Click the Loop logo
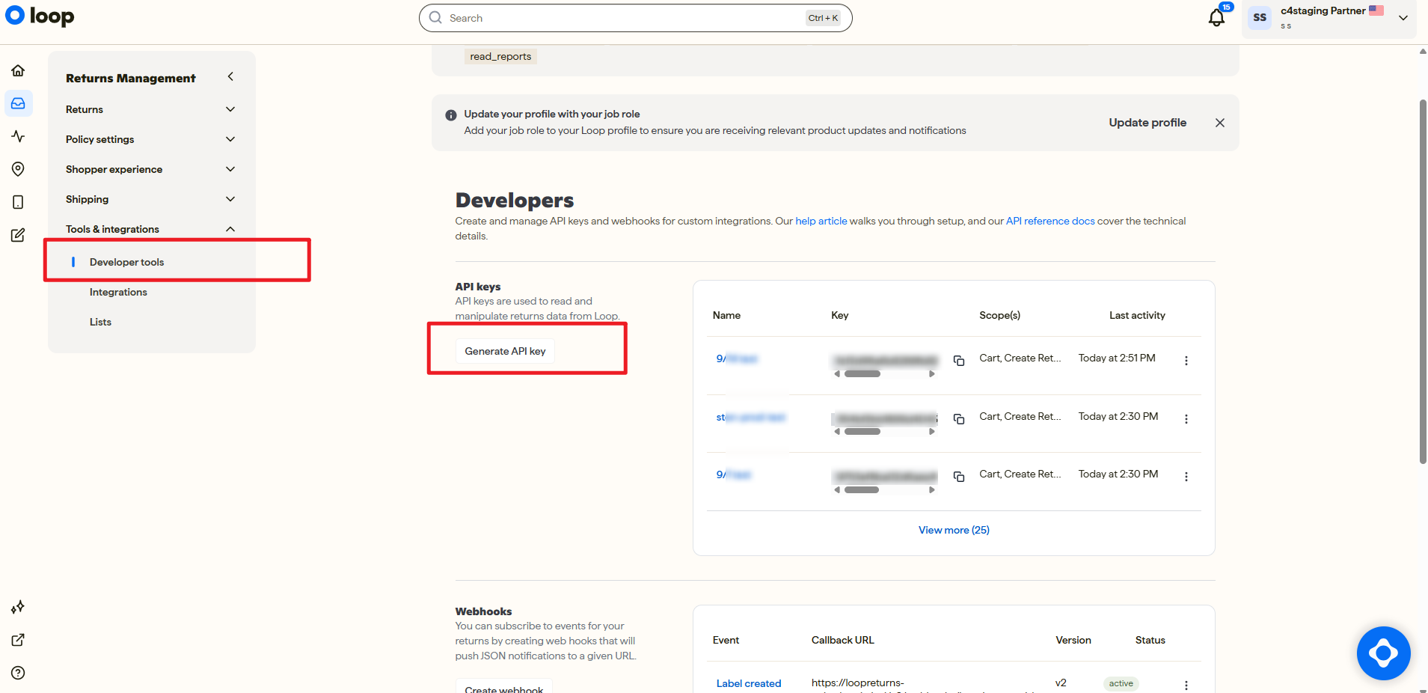The height and width of the screenshot is (693, 1428). [40, 16]
